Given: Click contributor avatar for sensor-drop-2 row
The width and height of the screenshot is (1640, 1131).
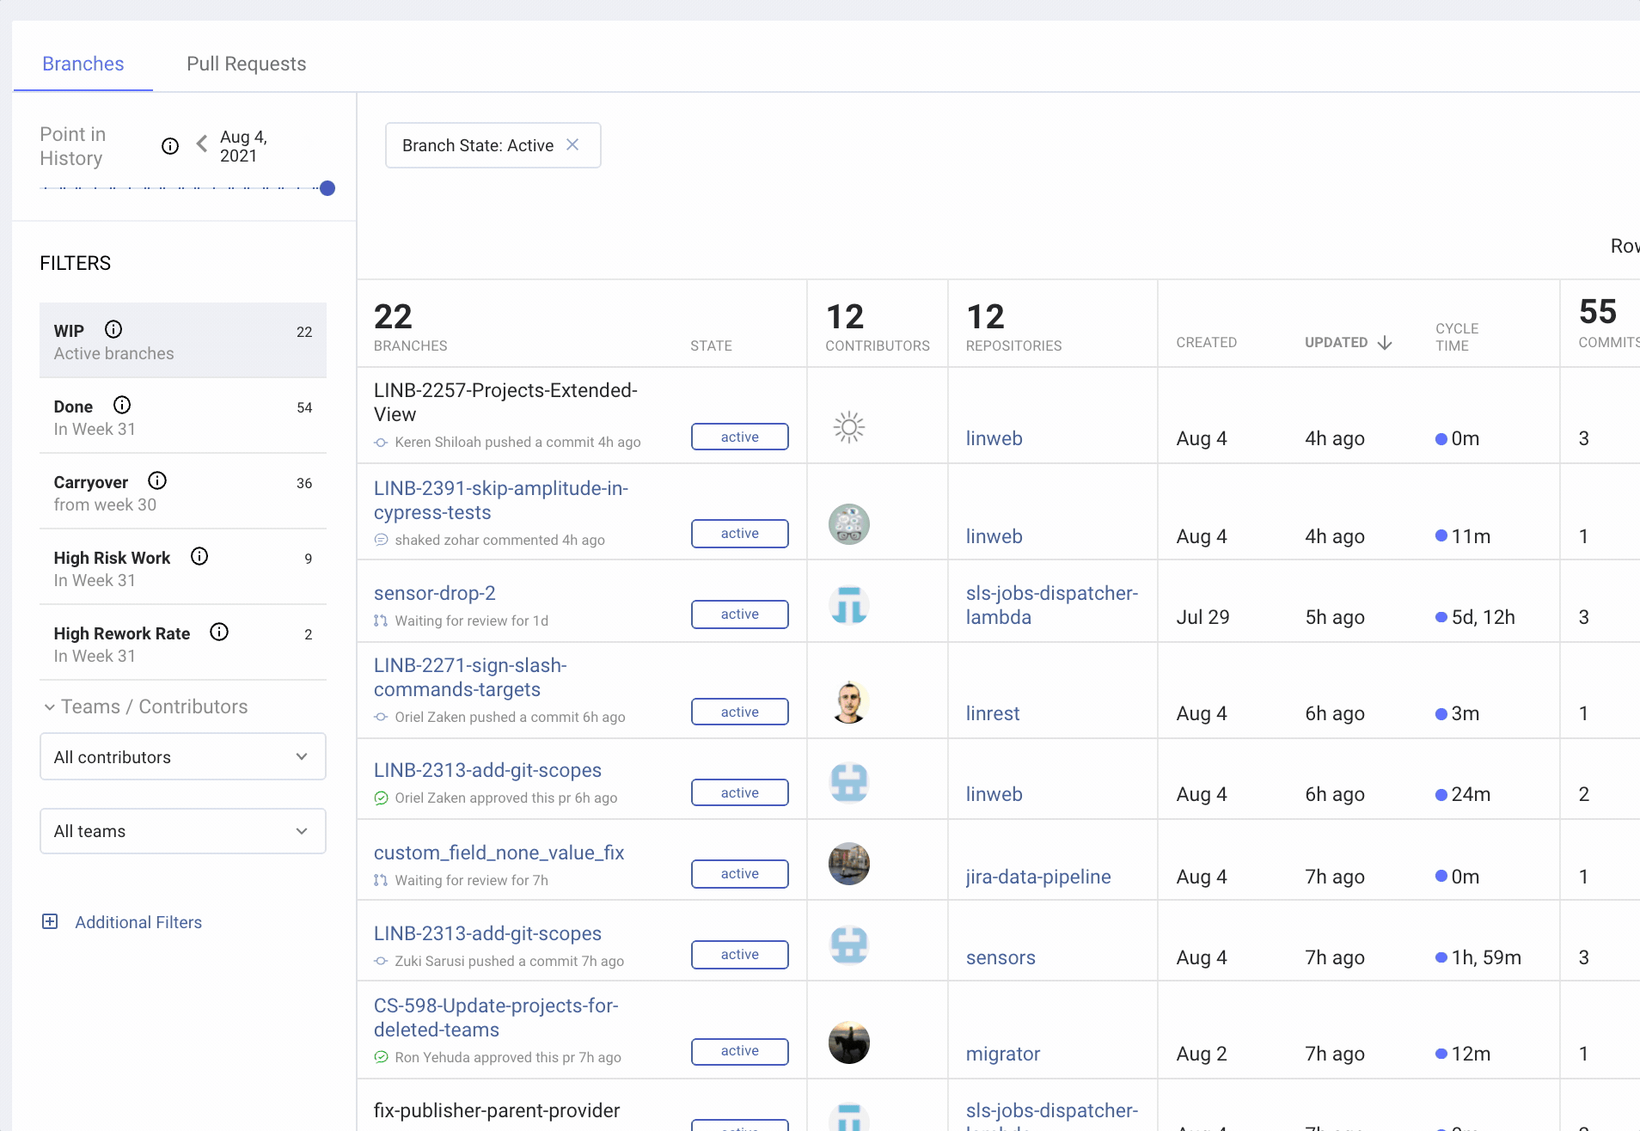Looking at the screenshot, I should pyautogui.click(x=849, y=605).
